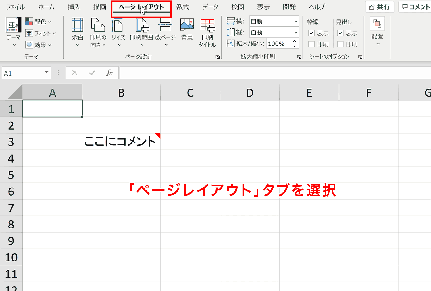This screenshot has width=431, height=291.
Task: Click the formula bar cancel X icon
Action: pos(75,73)
